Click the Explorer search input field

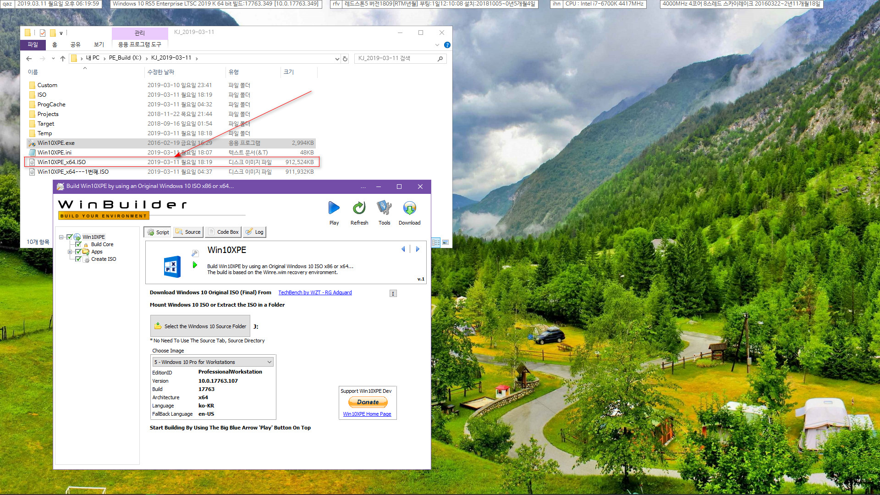pos(396,59)
